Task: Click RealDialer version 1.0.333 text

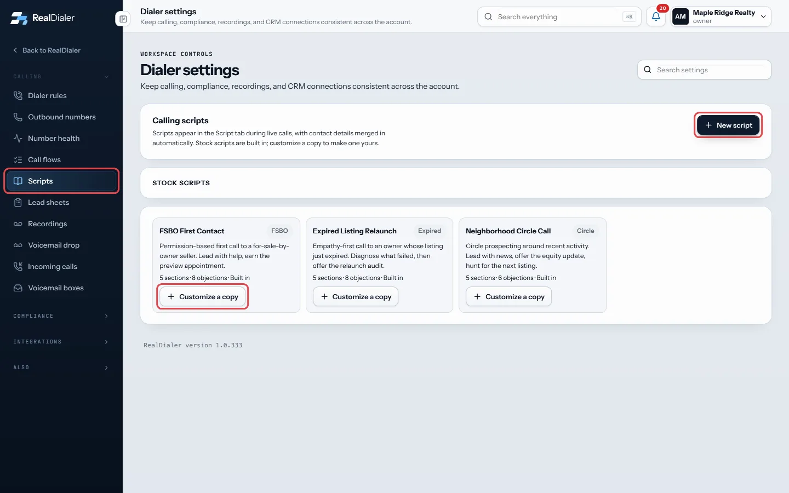Action: pyautogui.click(x=193, y=345)
